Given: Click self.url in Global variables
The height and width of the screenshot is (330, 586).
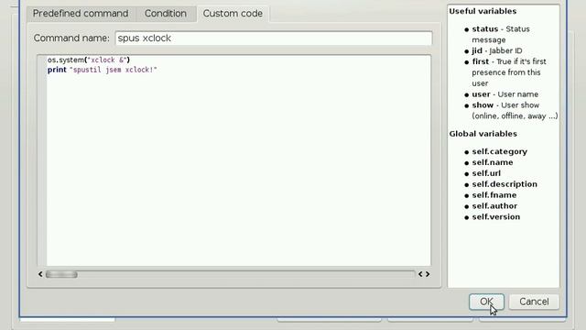Looking at the screenshot, I should click(x=486, y=173).
